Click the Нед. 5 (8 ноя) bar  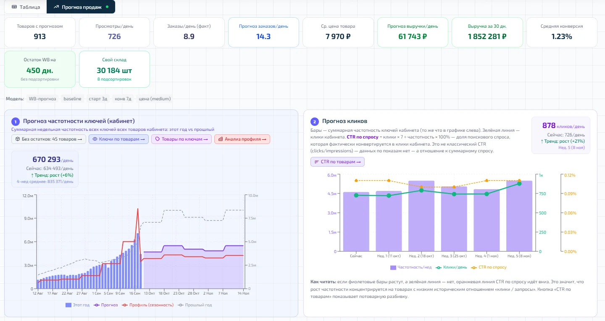pyautogui.click(x=519, y=216)
